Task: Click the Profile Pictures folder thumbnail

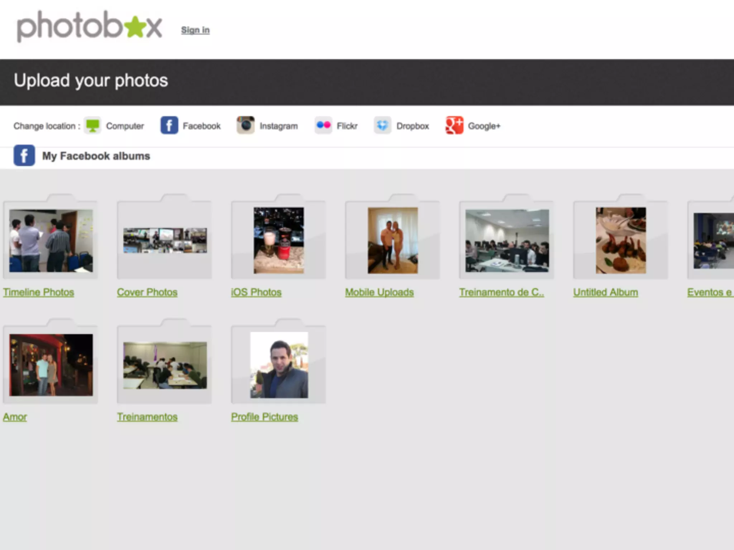Action: (x=278, y=365)
